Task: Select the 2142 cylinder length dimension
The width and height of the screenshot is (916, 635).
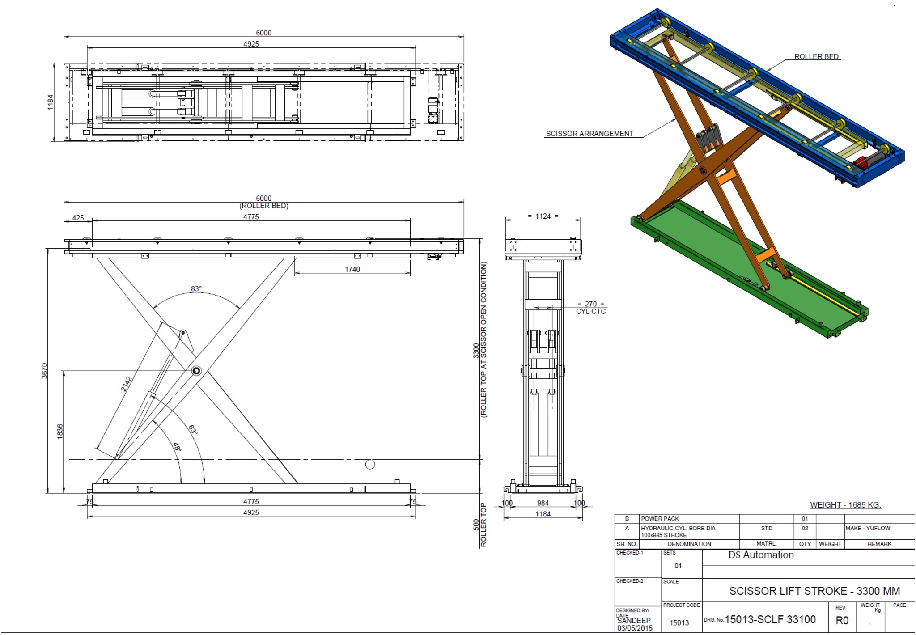Action: (x=127, y=384)
